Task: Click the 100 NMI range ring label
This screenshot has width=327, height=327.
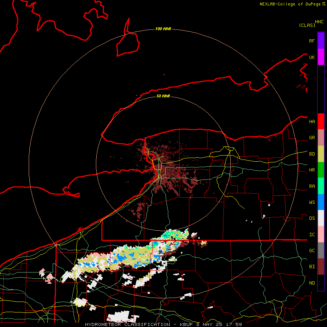Action: pyautogui.click(x=163, y=29)
